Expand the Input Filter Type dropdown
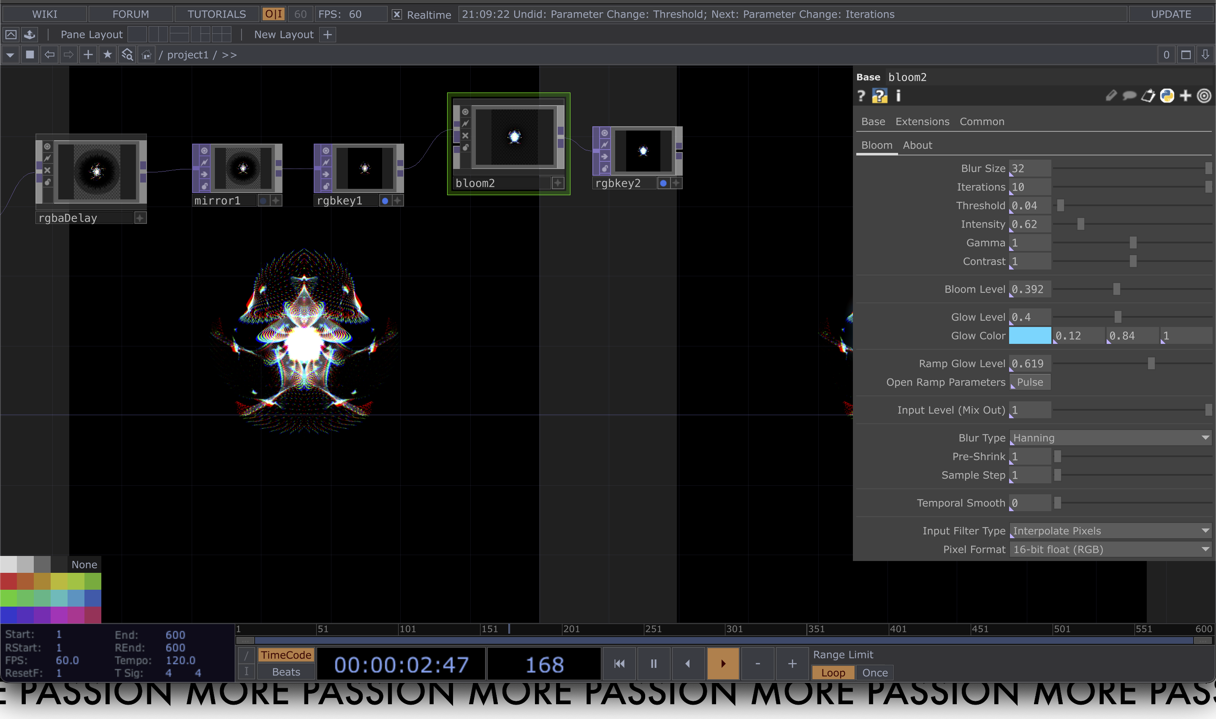The image size is (1216, 719). click(x=1109, y=531)
